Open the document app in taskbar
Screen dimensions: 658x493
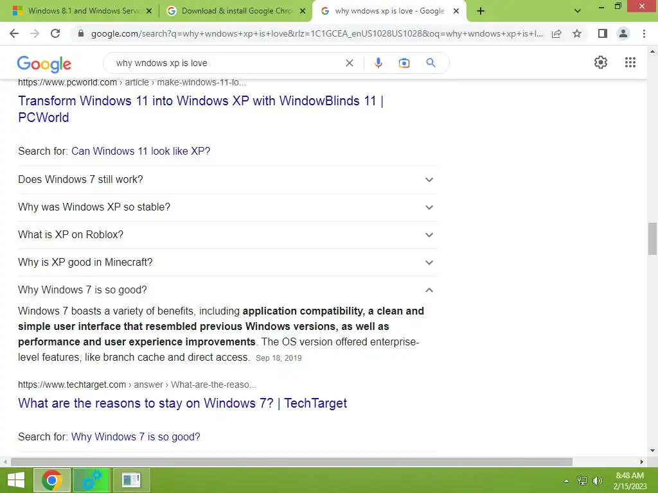(x=132, y=480)
